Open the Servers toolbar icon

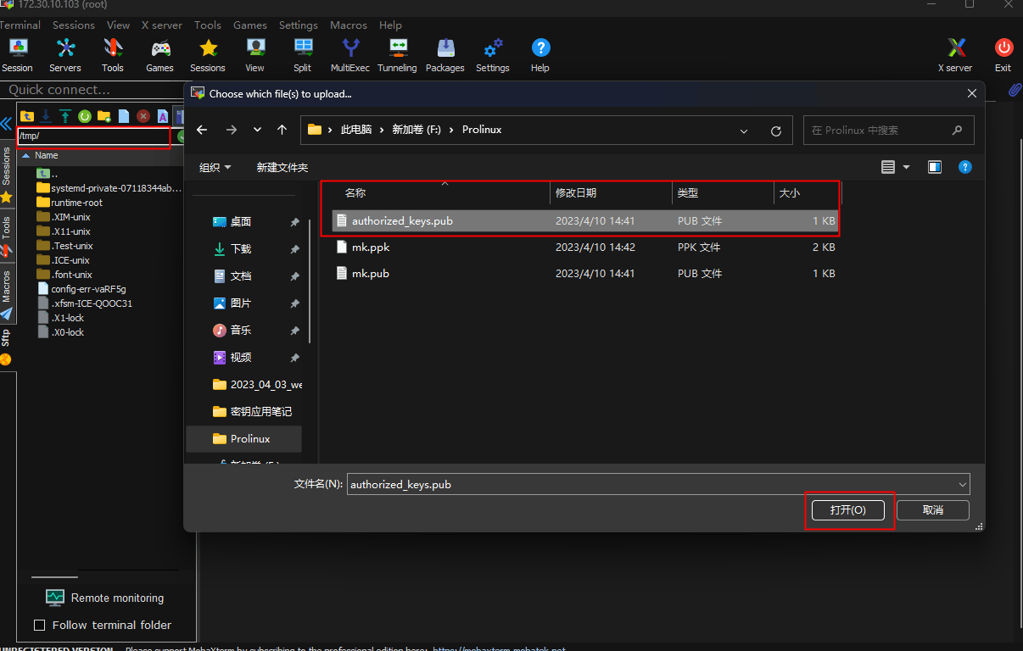tap(65, 55)
